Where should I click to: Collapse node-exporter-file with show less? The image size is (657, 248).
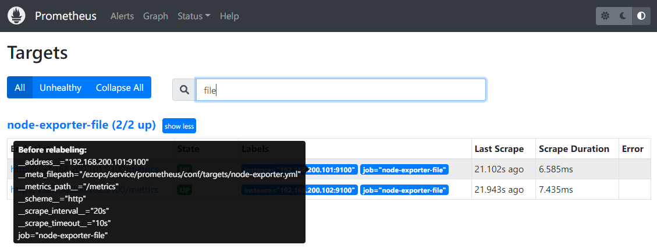pyautogui.click(x=179, y=126)
